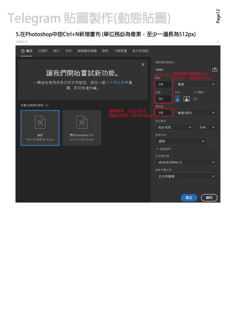Viewport: 229px width, 324px height.
Task: Edit the Rabbit preset name field
Action: point(183,70)
